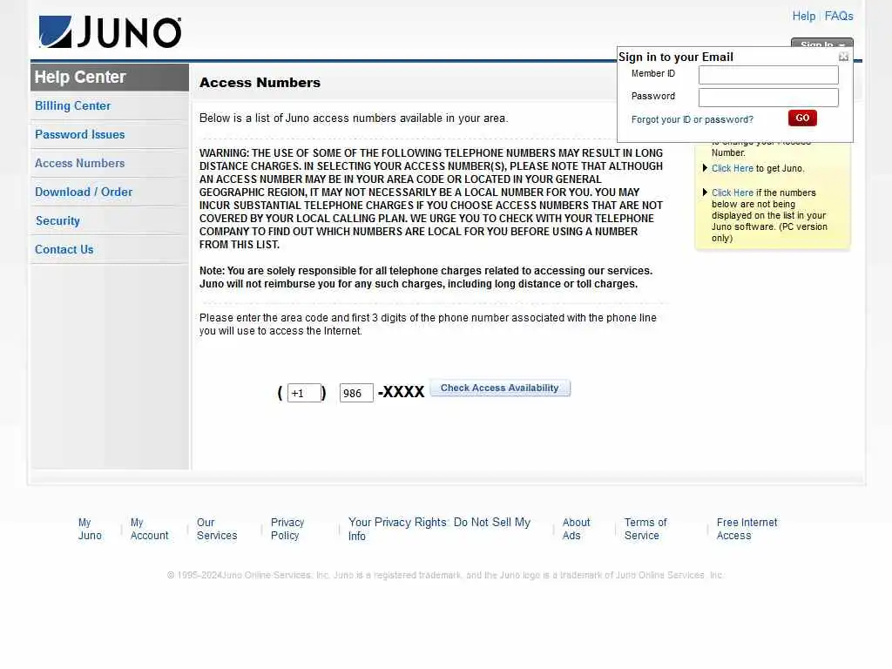Click the Help Center heading
Viewport: 892px width, 669px height.
79,77
